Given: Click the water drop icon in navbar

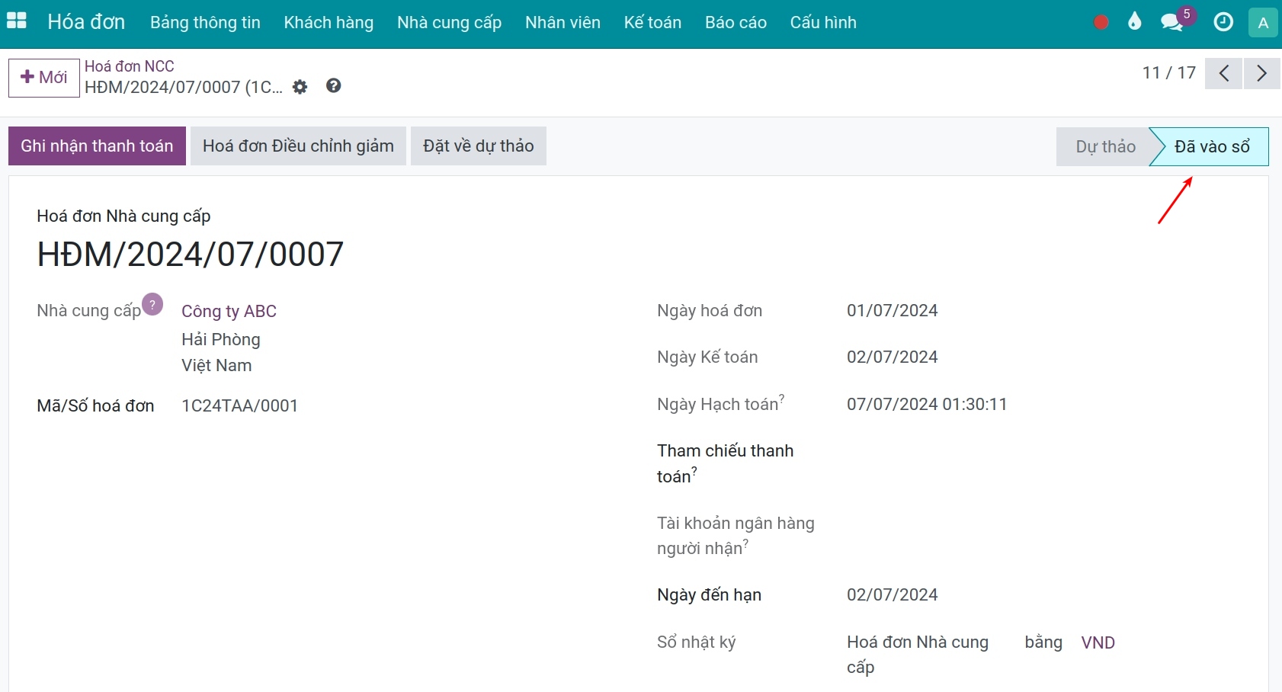Looking at the screenshot, I should click(1135, 21).
